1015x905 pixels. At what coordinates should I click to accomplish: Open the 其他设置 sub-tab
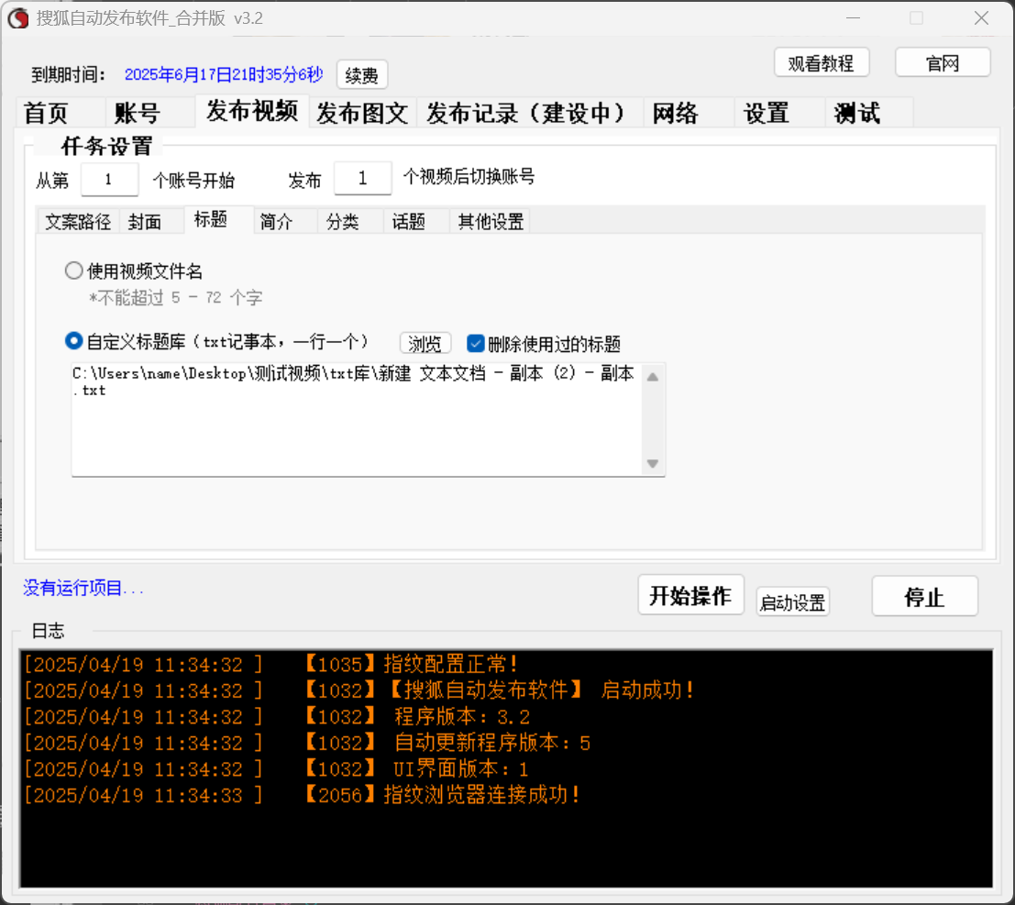pos(491,222)
